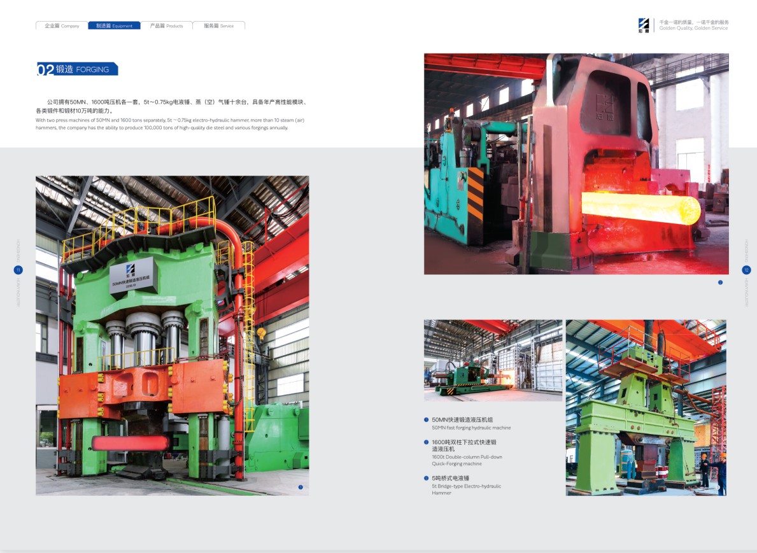
Task: Click the 50MN fast forging hydraulic machine caption
Action: (471, 428)
